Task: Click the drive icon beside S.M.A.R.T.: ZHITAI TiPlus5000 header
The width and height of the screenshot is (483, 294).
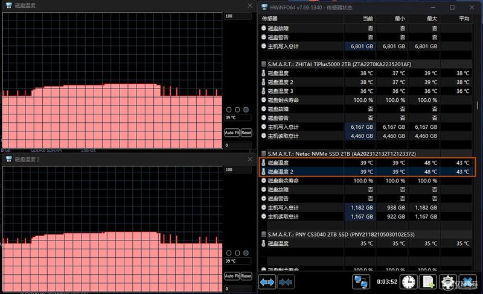Action: (x=264, y=64)
